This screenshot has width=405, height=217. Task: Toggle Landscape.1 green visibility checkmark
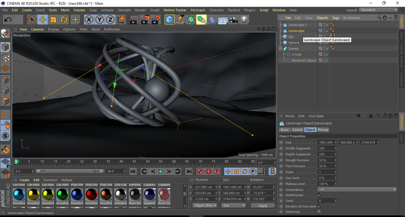point(327,25)
